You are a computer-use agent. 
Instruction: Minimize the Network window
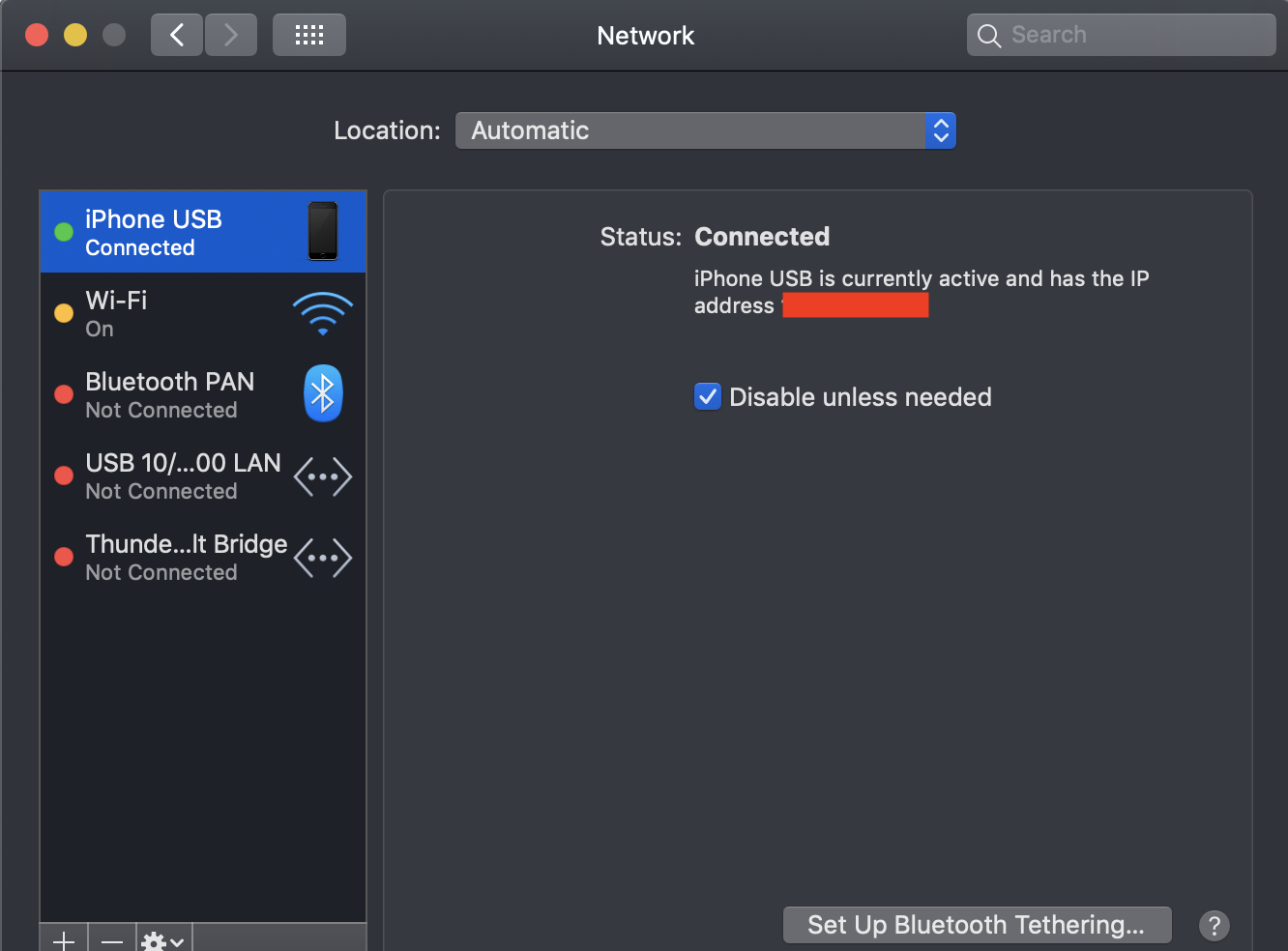(75, 36)
